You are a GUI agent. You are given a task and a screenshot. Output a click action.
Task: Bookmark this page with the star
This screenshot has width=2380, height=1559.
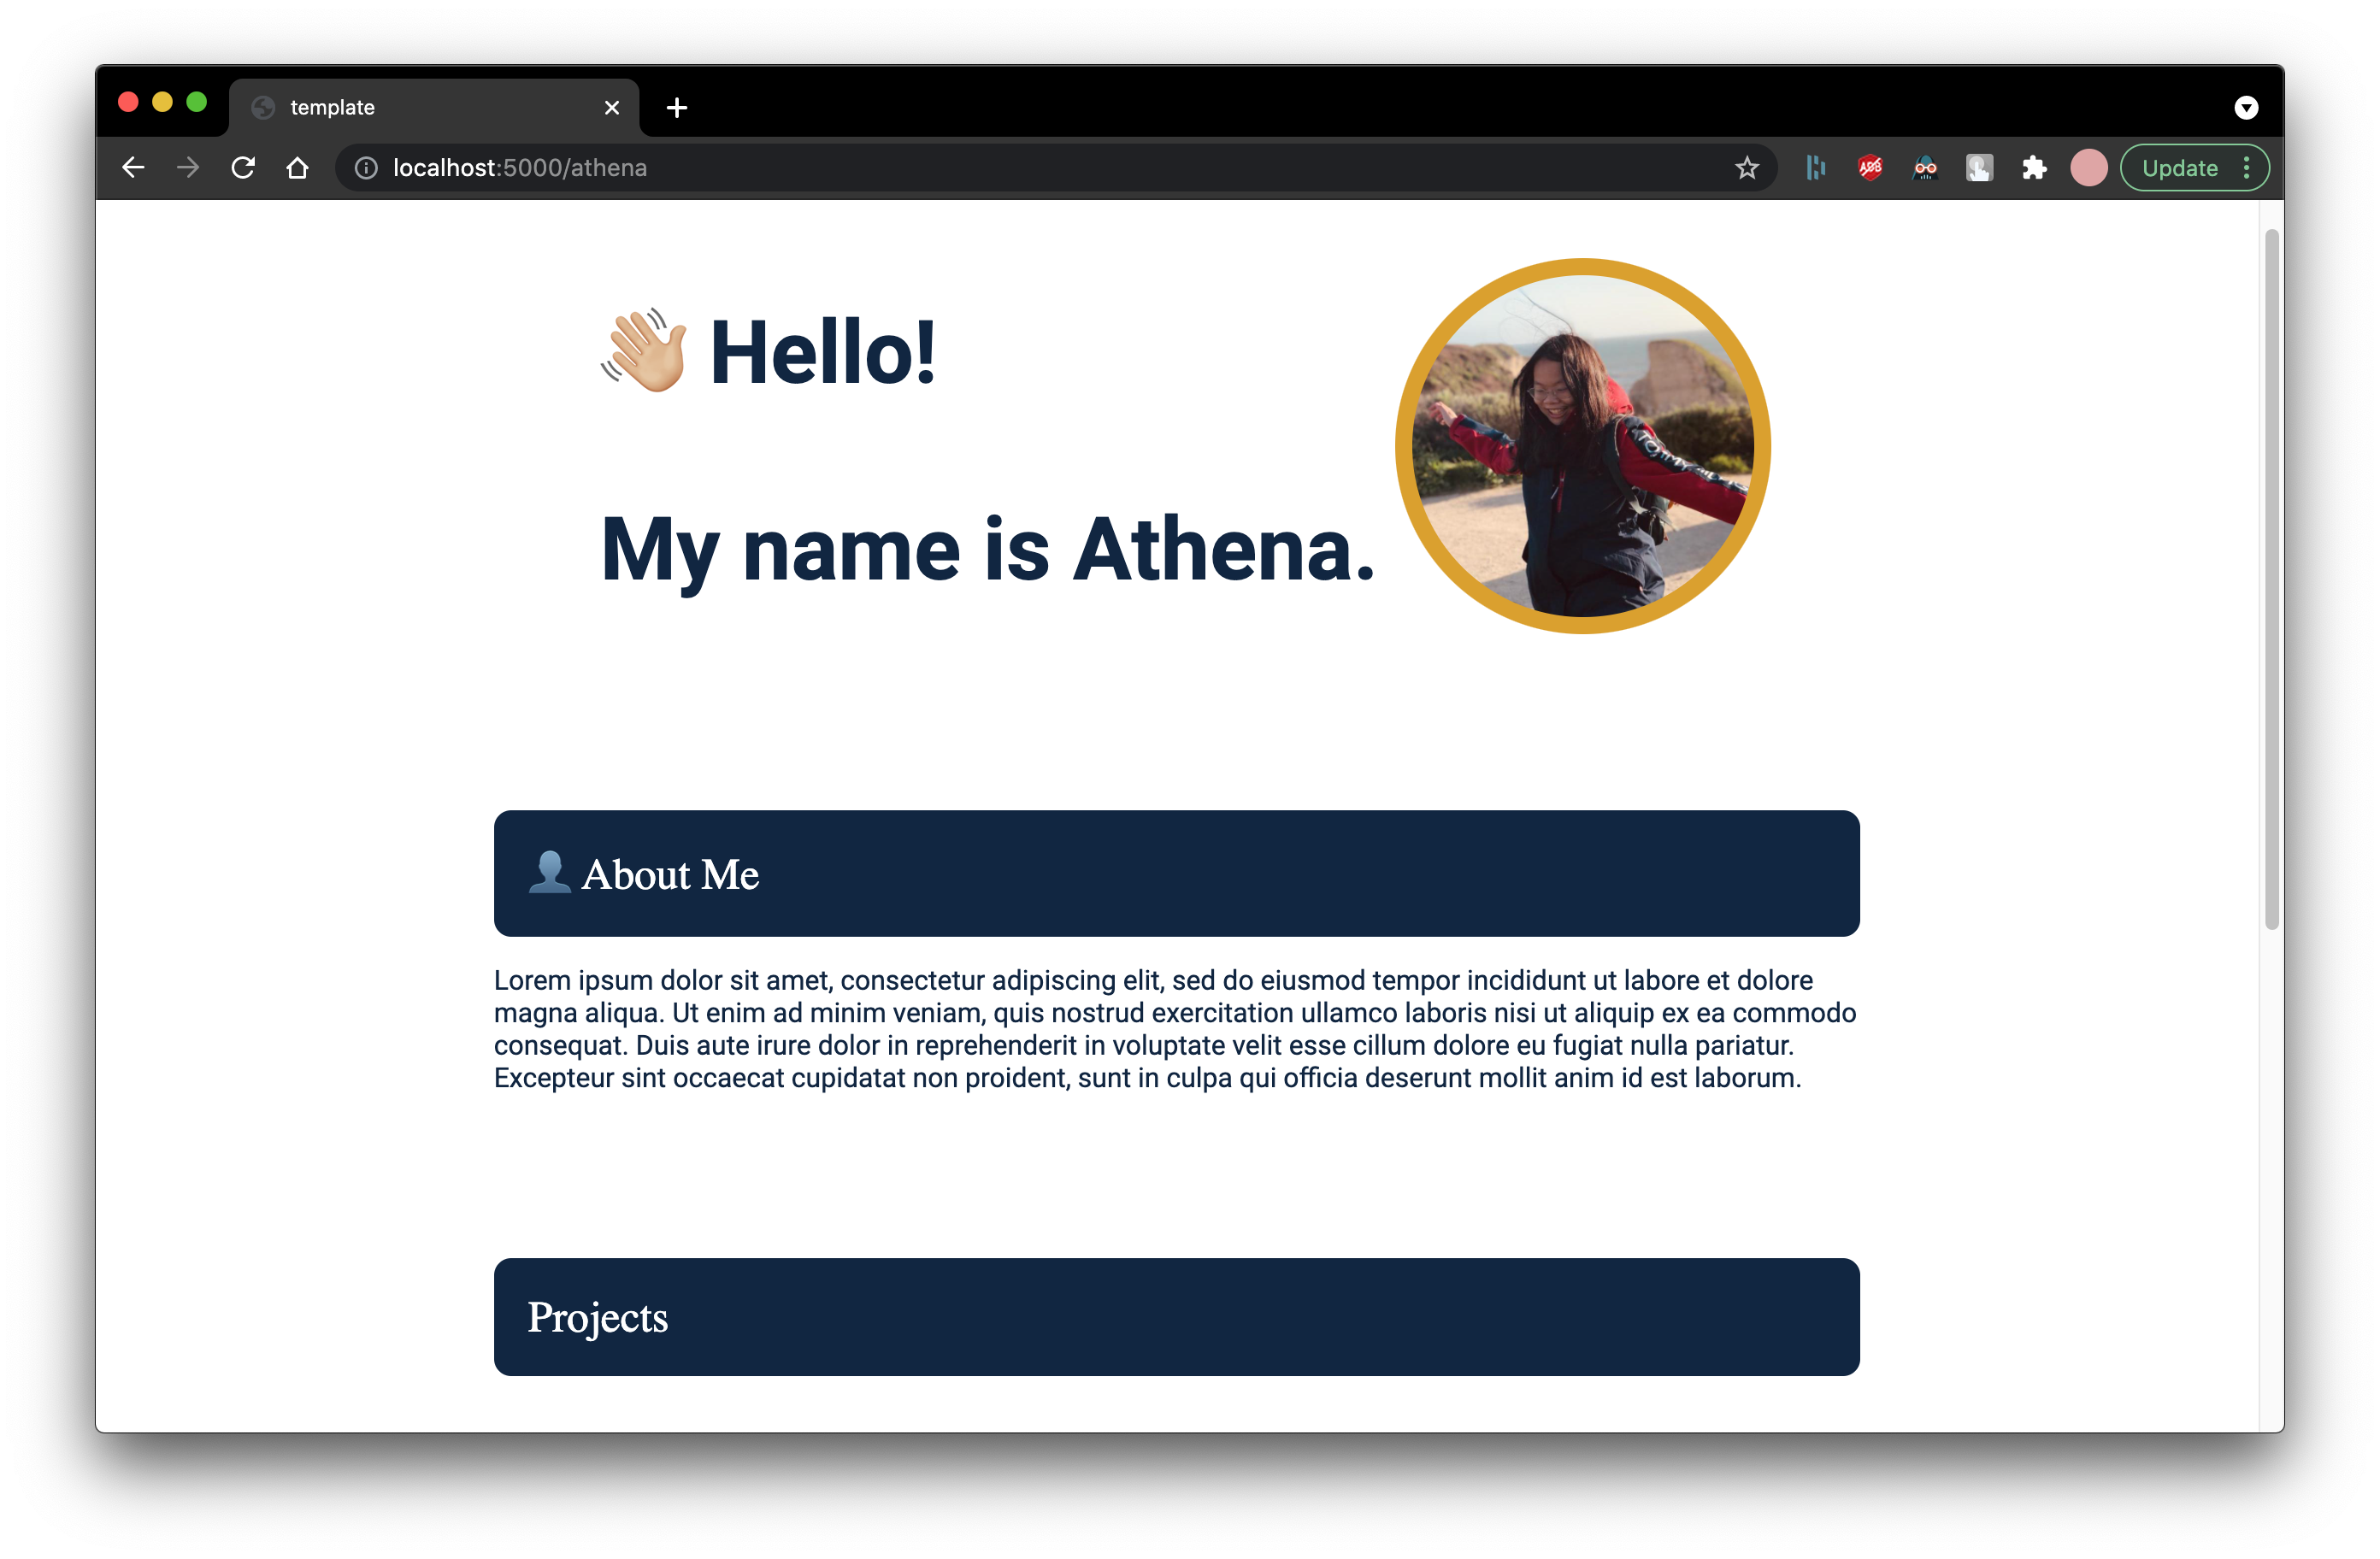(1746, 168)
